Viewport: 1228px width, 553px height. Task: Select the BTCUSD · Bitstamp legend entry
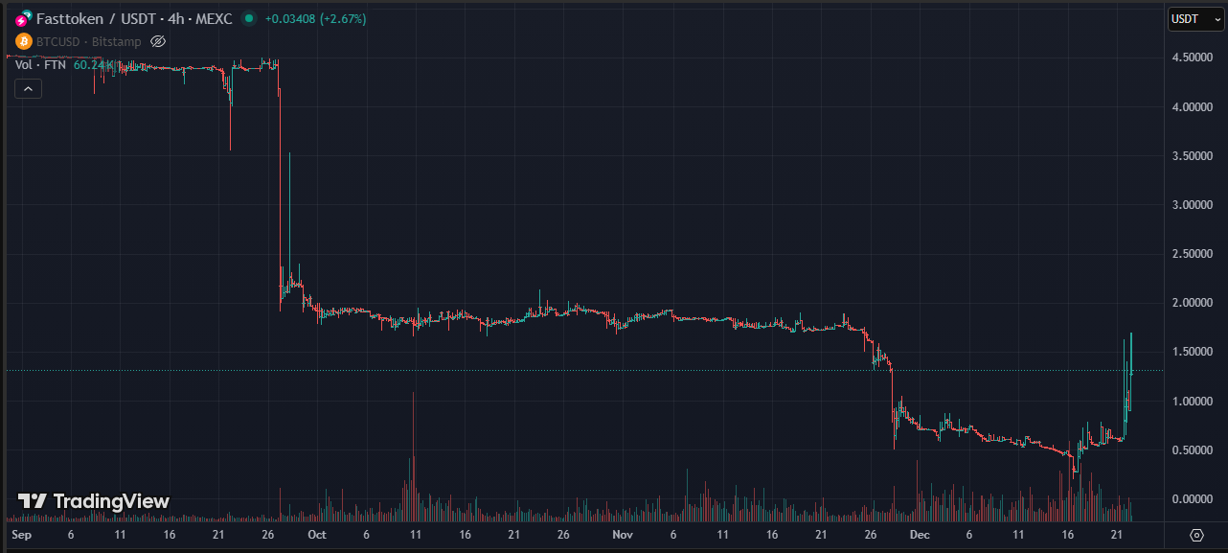point(88,41)
